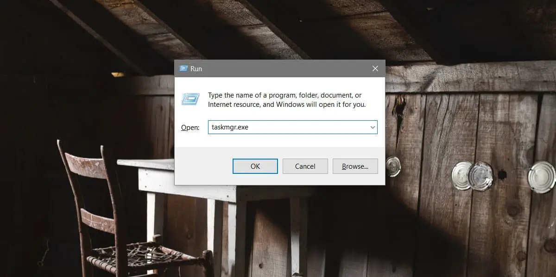This screenshot has width=556, height=277.
Task: Close the Run dialog with X
Action: 375,68
